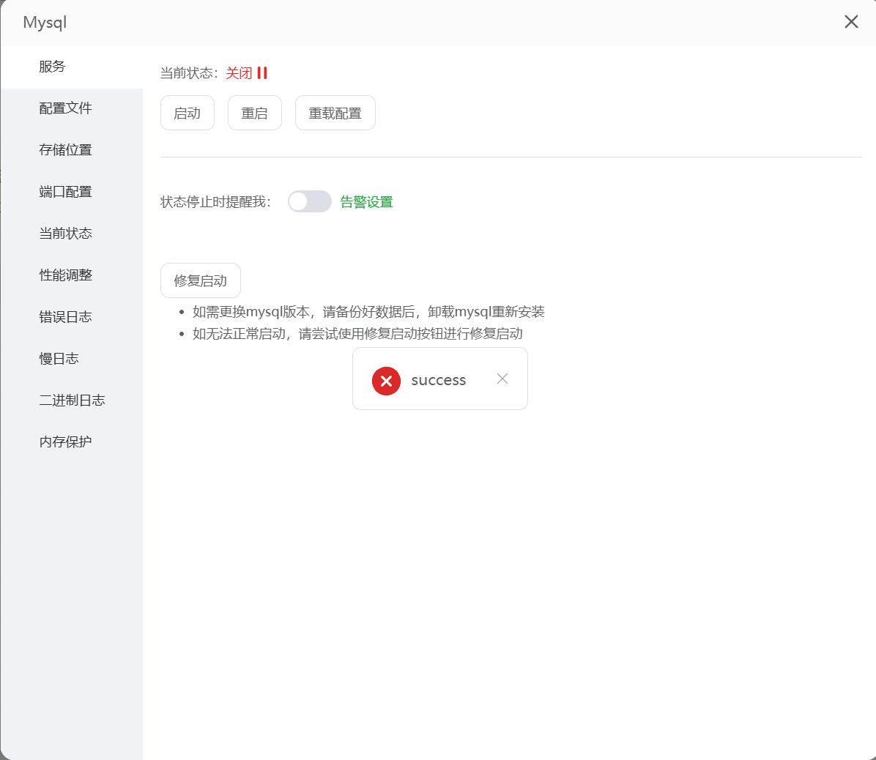Screen dimensions: 876x760
Task: Enable the status stop reminder toggle
Action: point(309,201)
